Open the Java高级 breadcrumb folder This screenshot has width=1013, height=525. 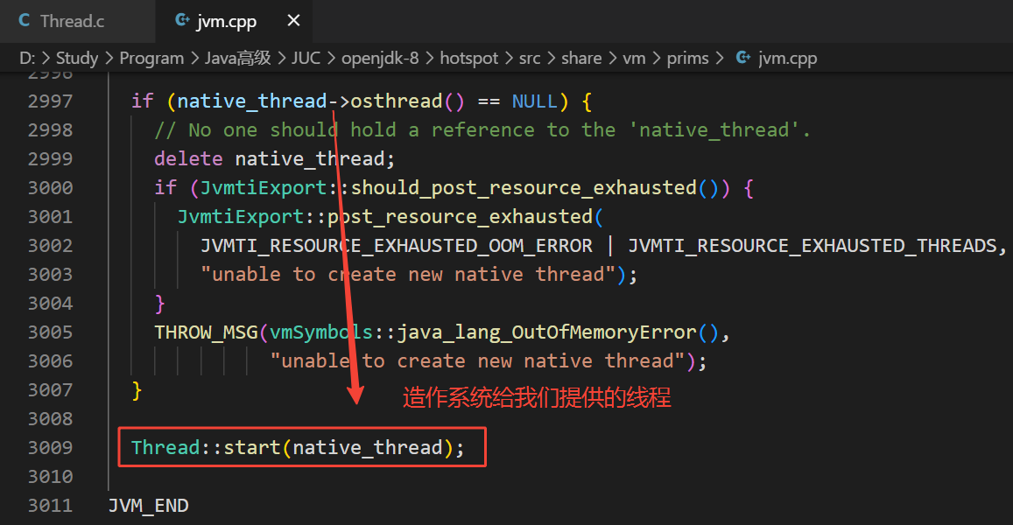pos(238,58)
